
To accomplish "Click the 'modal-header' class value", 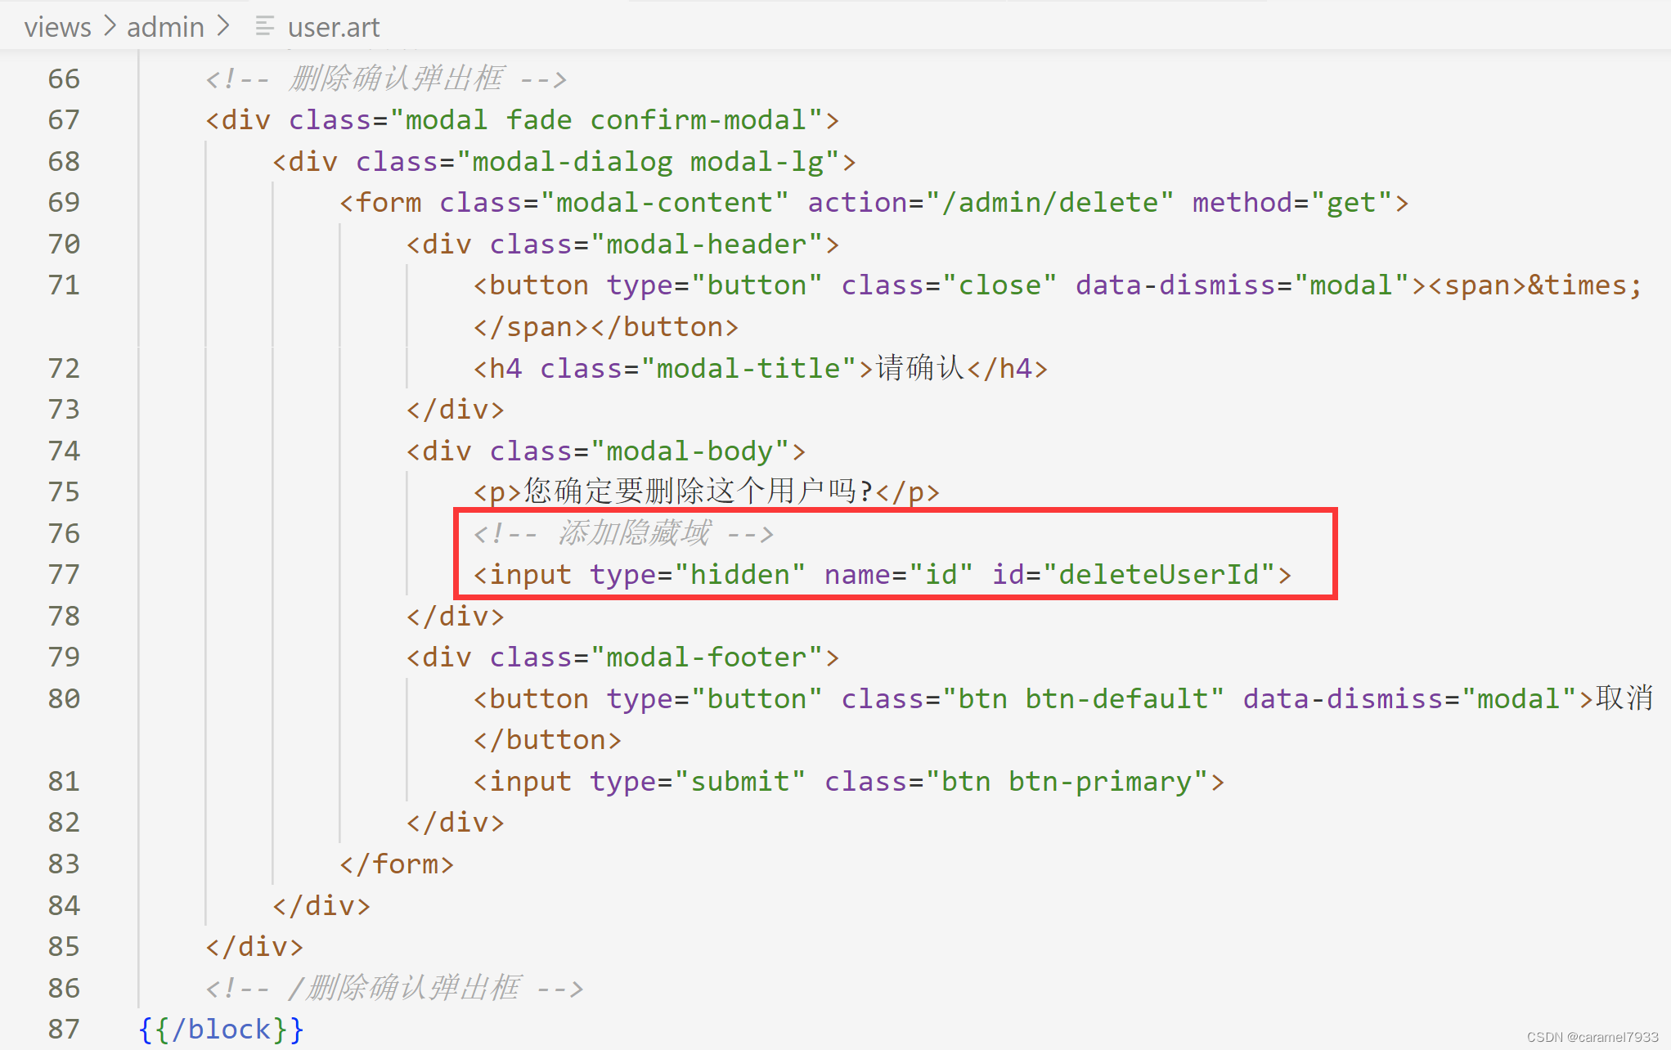I will click(x=707, y=244).
